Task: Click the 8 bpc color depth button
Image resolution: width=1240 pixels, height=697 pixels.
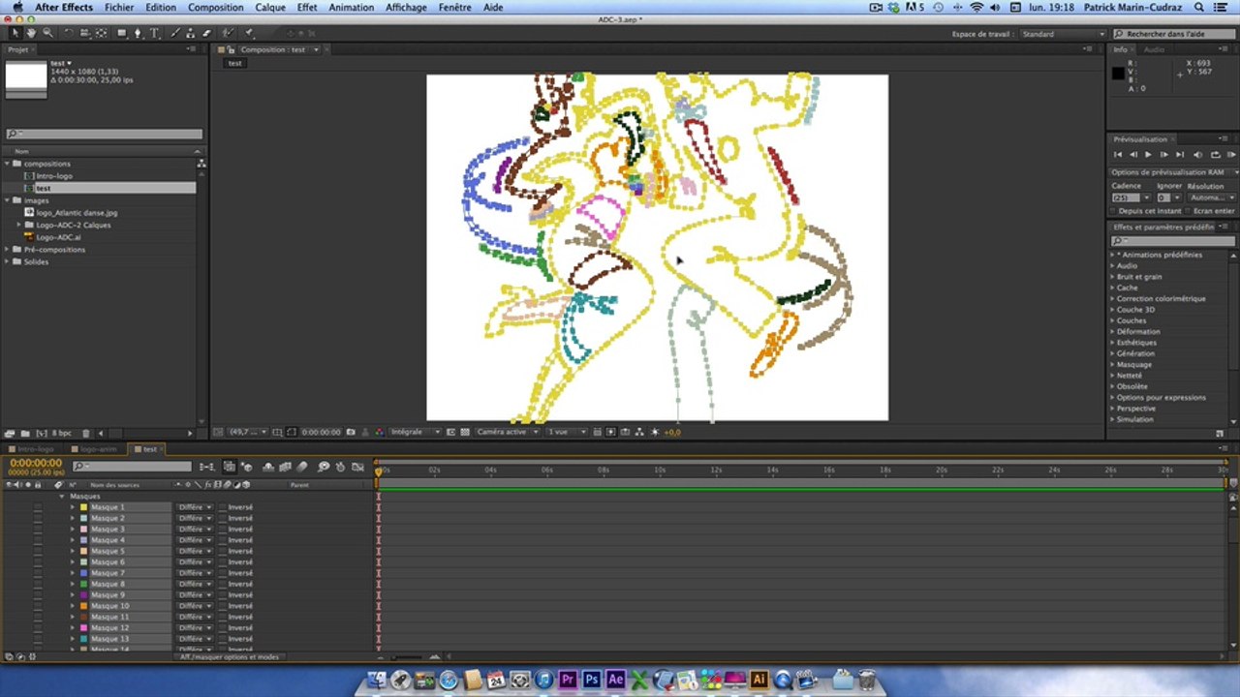Action: pyautogui.click(x=61, y=433)
